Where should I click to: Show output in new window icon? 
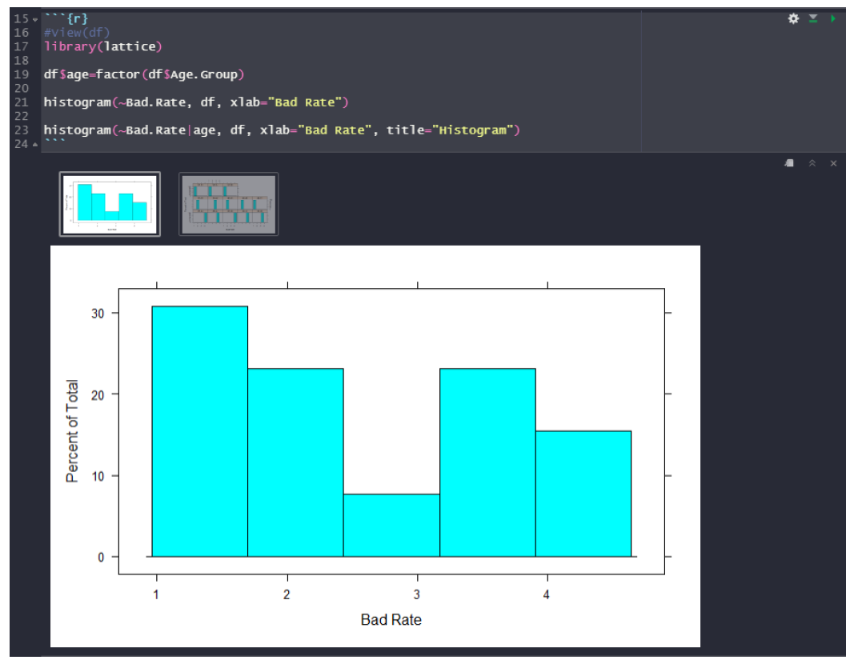click(x=789, y=163)
